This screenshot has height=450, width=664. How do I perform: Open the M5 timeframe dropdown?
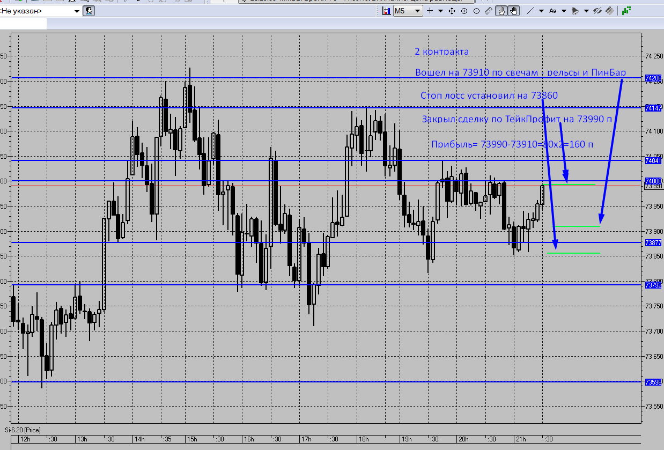(x=408, y=11)
